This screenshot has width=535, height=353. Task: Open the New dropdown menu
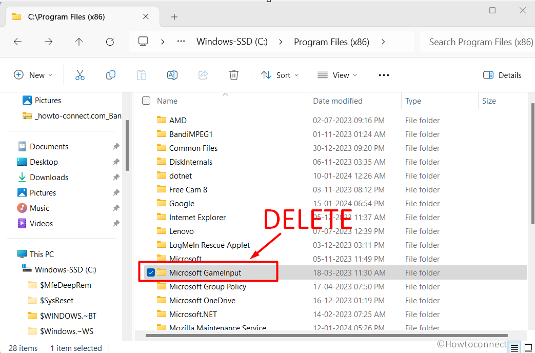click(x=33, y=75)
